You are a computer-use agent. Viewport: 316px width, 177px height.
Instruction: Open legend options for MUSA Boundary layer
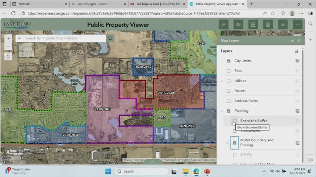tap(297, 142)
